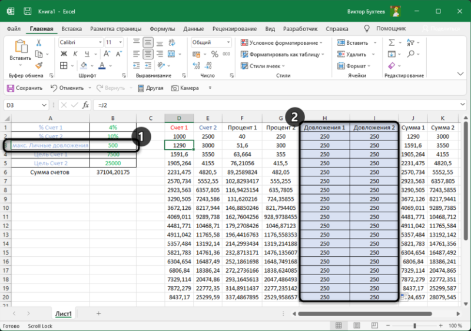
Task: Open Стили ячеек dropdown
Action: [x=263, y=66]
